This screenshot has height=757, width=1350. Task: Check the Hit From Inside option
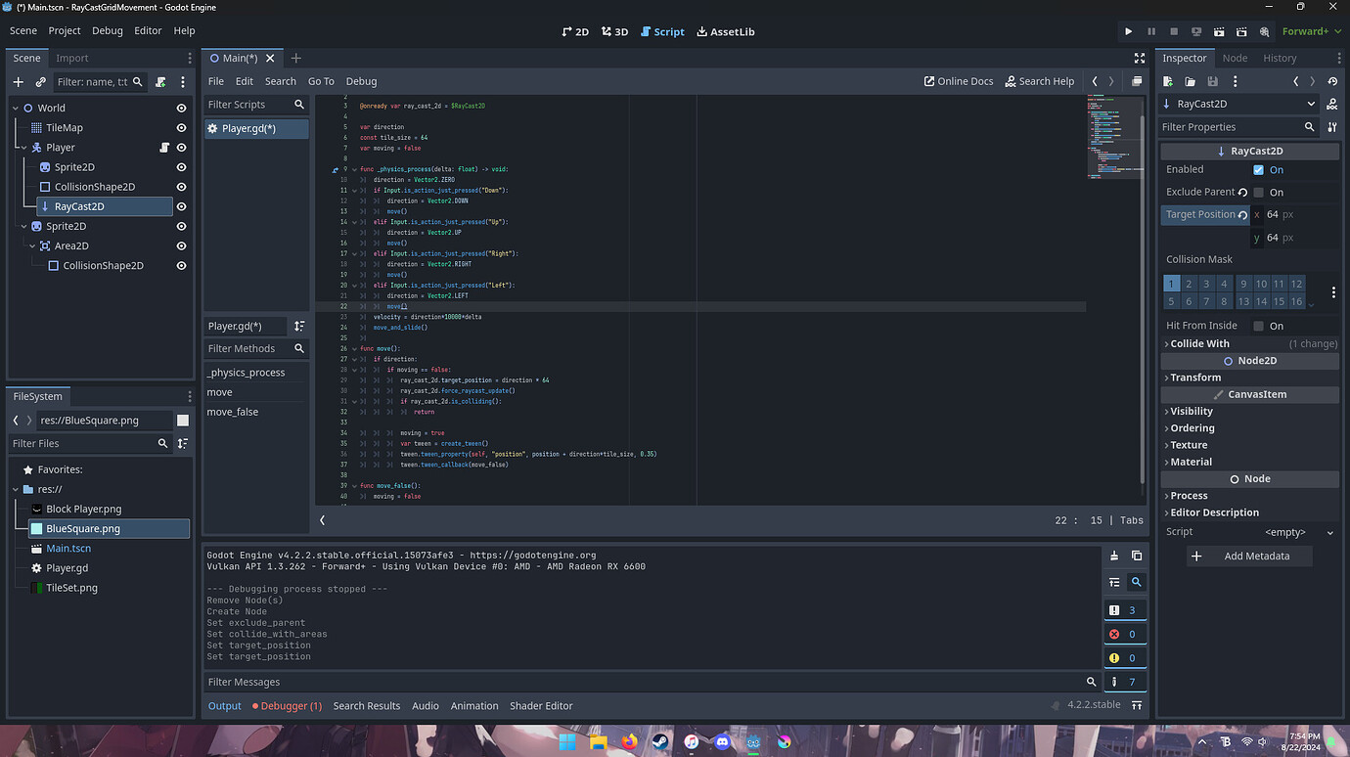[1258, 327]
